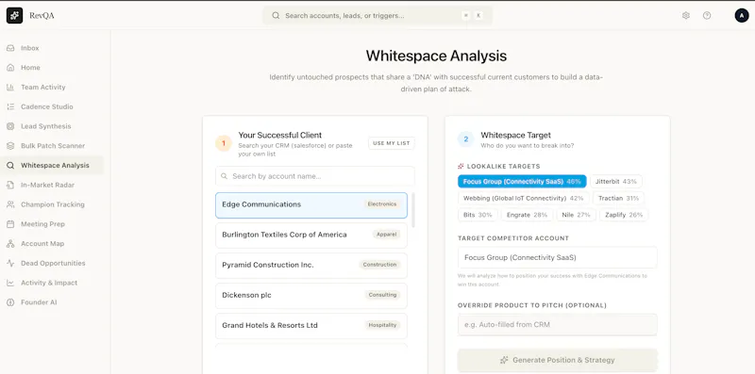Go to Home in the sidebar
This screenshot has height=374, width=755.
pyautogui.click(x=52, y=68)
